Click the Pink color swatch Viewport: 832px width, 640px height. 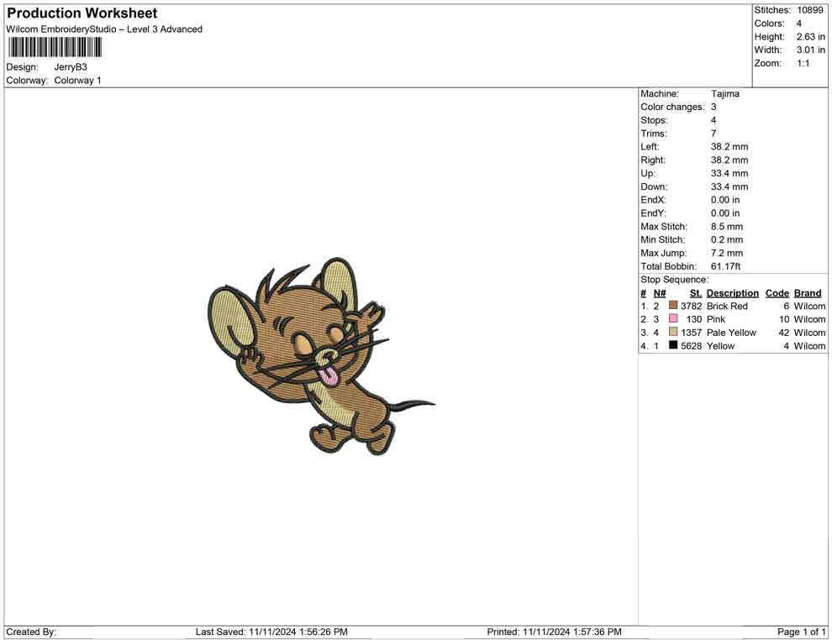[673, 318]
